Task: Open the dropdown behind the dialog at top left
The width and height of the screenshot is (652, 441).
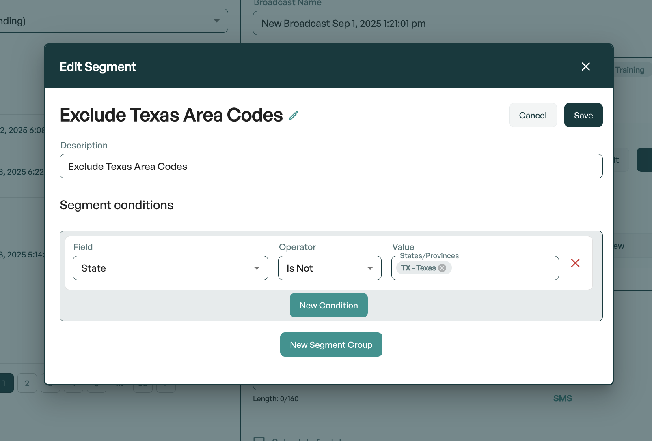Action: click(114, 21)
